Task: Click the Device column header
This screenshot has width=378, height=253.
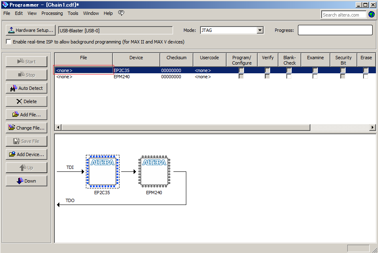Action: (x=136, y=60)
